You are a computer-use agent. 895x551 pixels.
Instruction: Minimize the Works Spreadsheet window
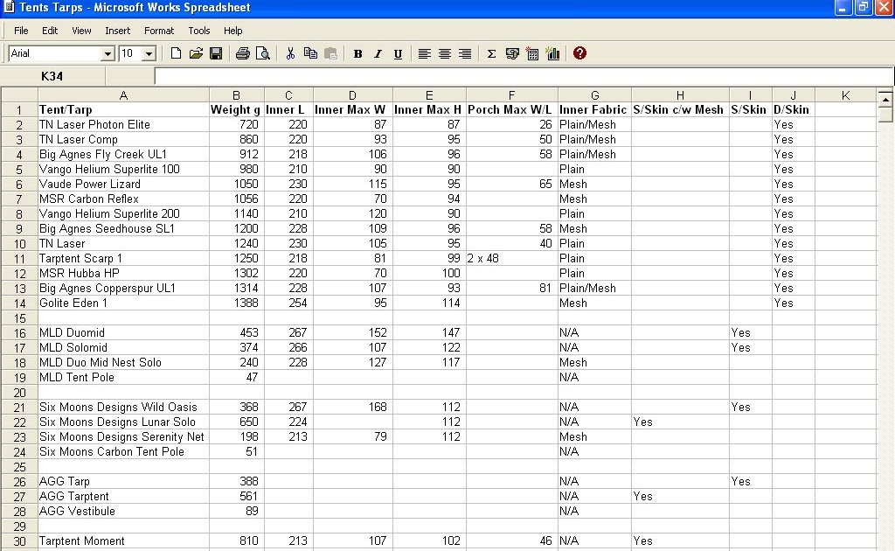point(843,7)
